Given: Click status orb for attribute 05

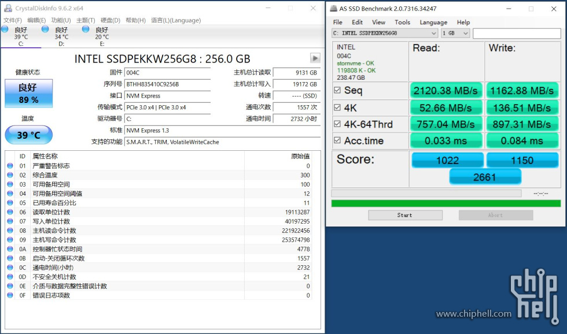Looking at the screenshot, I should pos(10,203).
